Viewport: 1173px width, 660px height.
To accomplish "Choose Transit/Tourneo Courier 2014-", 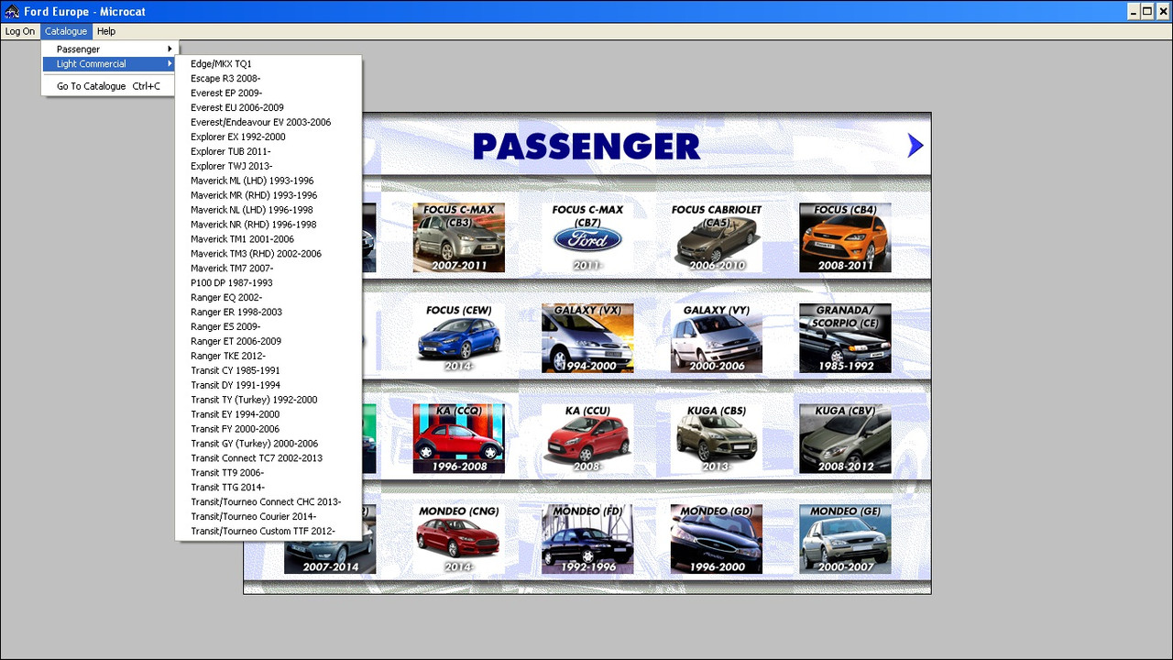I will [269, 517].
